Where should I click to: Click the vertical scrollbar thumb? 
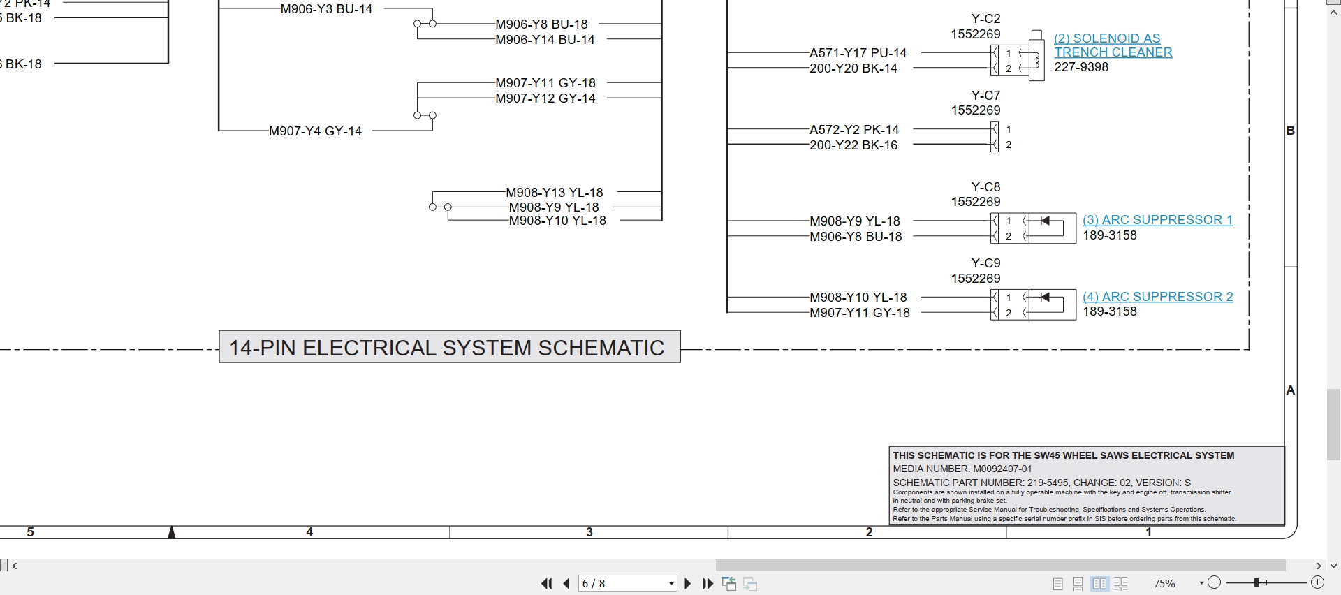(1334, 425)
